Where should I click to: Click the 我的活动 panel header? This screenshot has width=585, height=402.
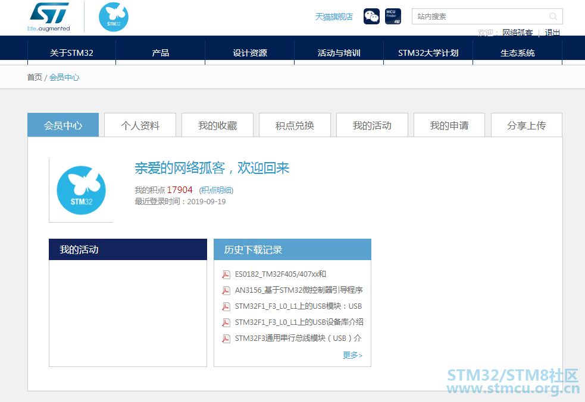(128, 249)
